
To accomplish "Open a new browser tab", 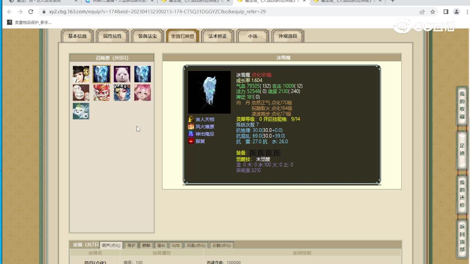I will point(393,1).
